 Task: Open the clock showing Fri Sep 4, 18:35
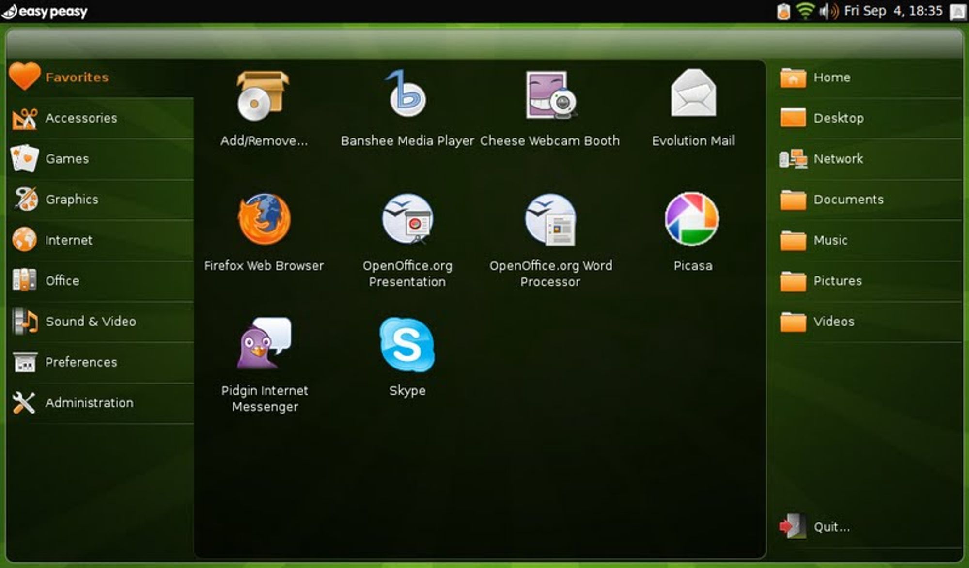893,11
